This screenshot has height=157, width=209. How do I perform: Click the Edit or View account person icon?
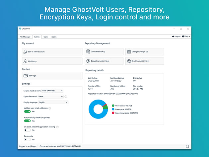pyautogui.click(x=25, y=52)
